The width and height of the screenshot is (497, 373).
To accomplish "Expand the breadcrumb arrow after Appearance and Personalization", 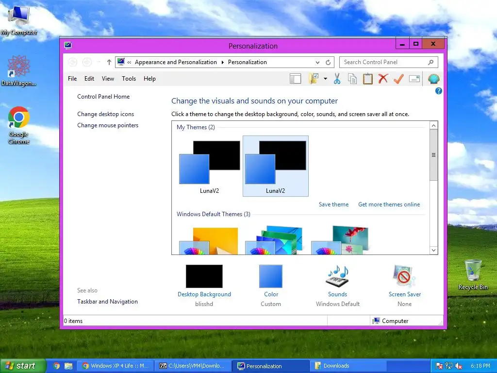I will (222, 62).
